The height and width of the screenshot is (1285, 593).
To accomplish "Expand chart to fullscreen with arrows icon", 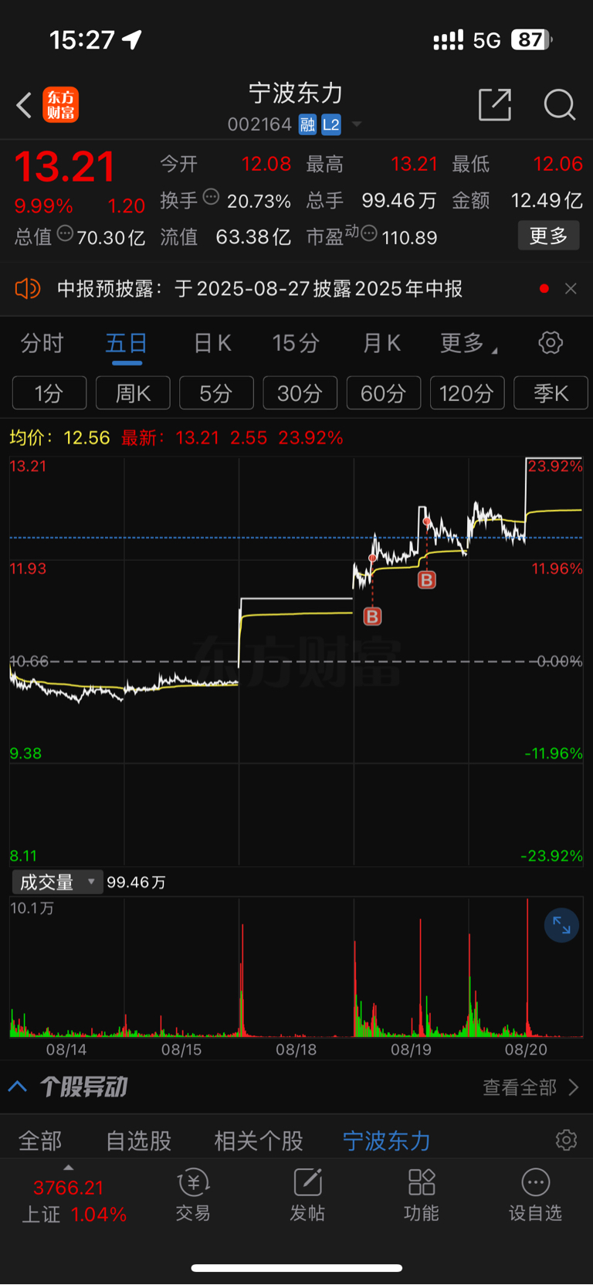I will pos(561,925).
